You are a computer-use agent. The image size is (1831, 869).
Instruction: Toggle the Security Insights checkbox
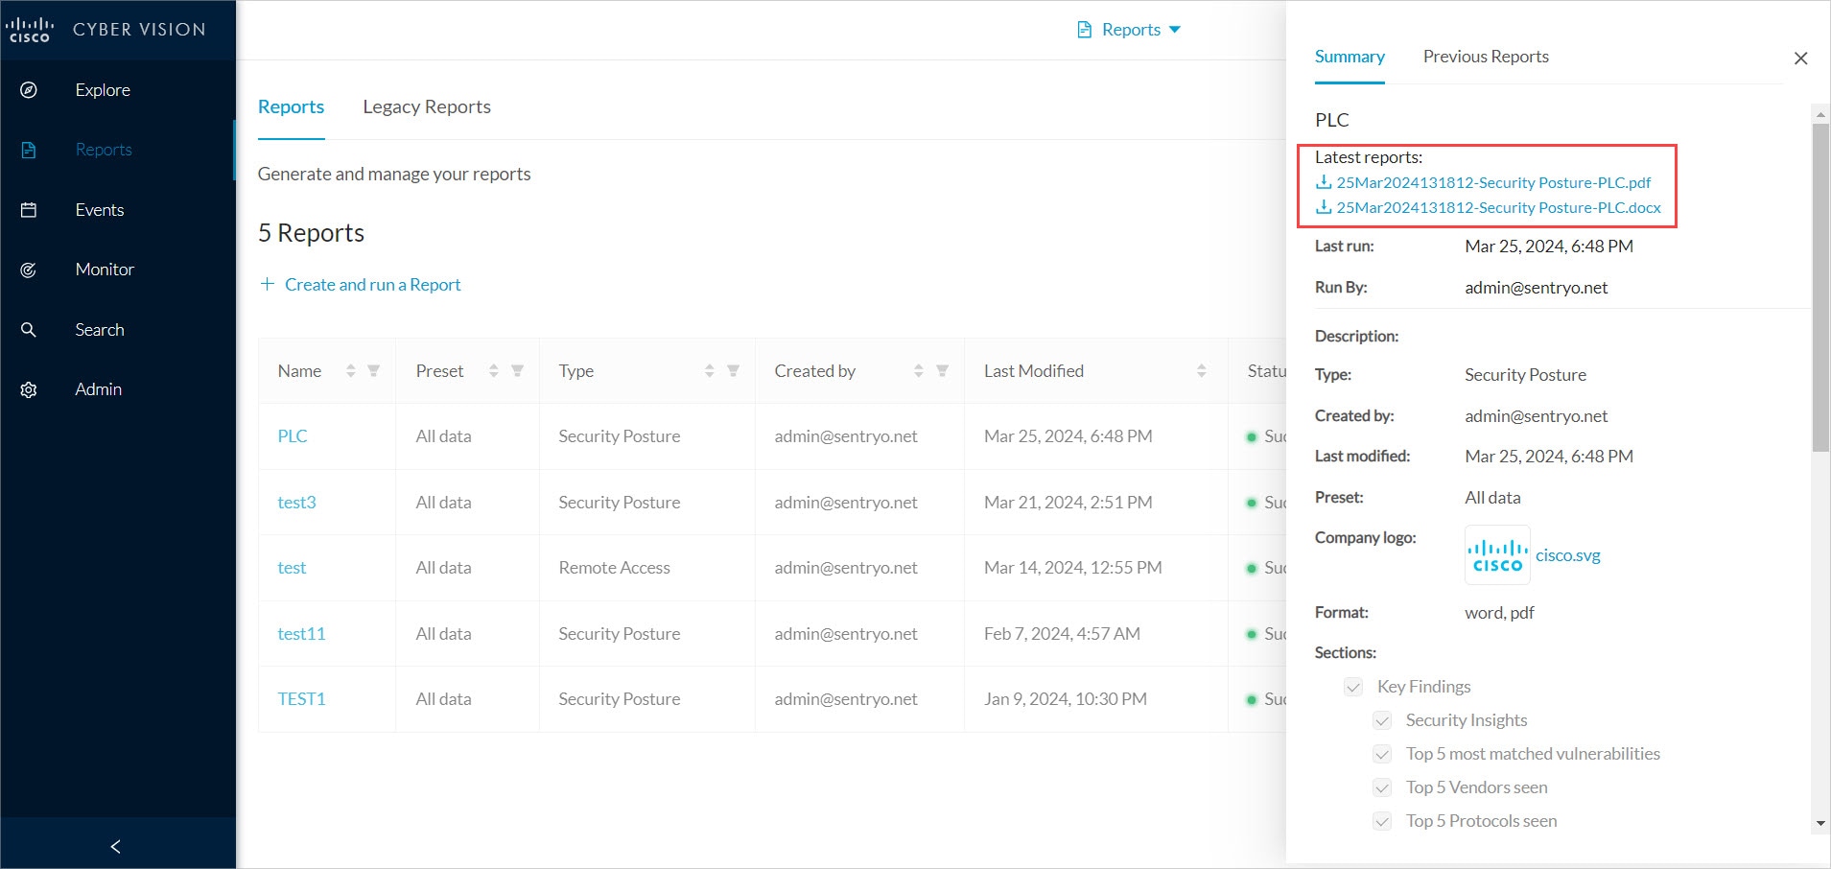[1382, 720]
